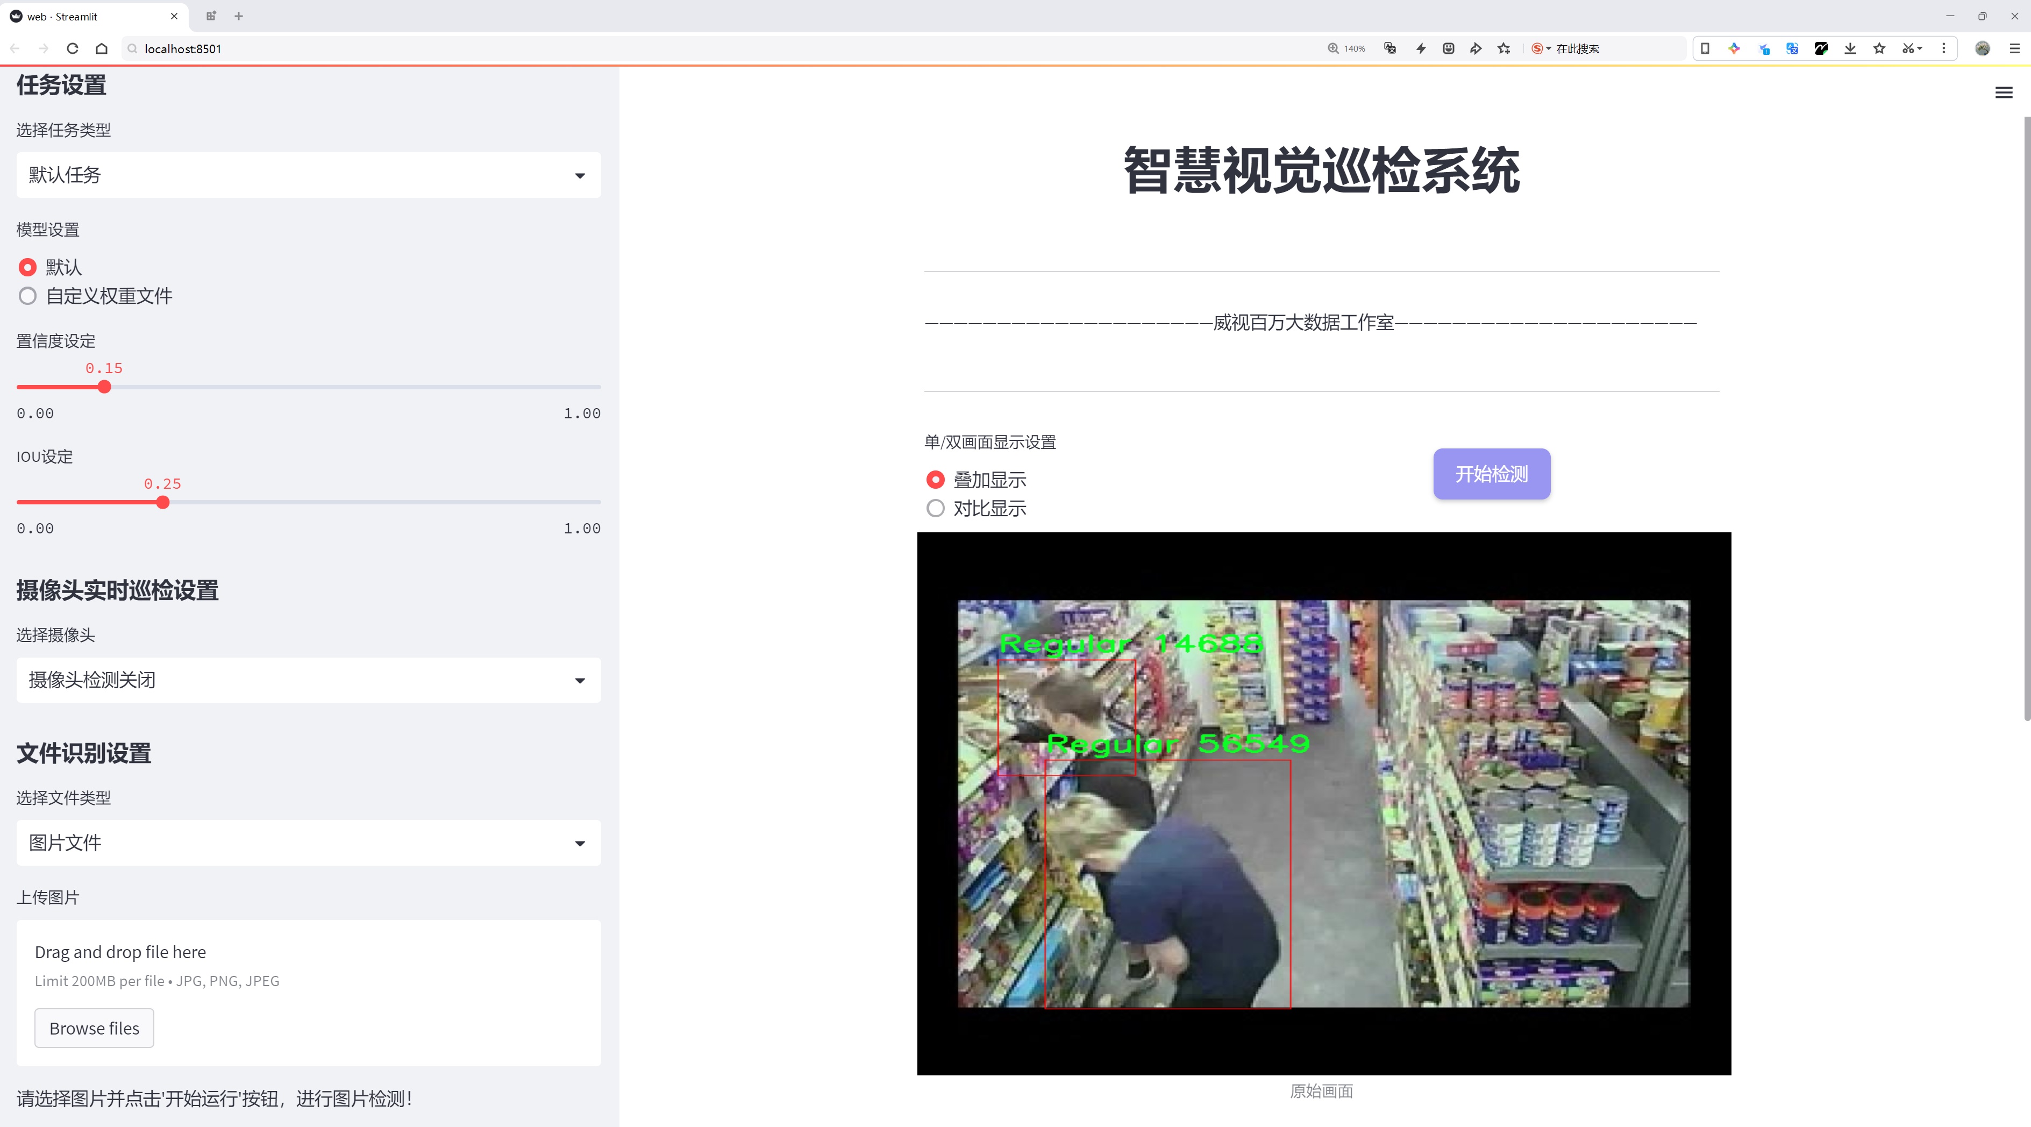Viewport: 2031px width, 1127px height.
Task: Select 对比显示 display mode
Action: click(935, 508)
